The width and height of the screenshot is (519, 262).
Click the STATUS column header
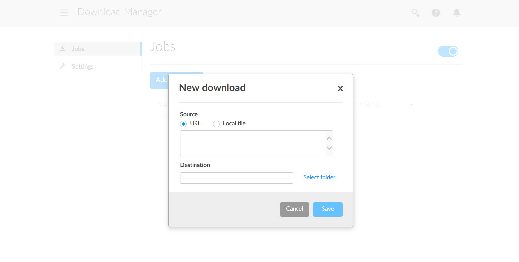pos(370,105)
